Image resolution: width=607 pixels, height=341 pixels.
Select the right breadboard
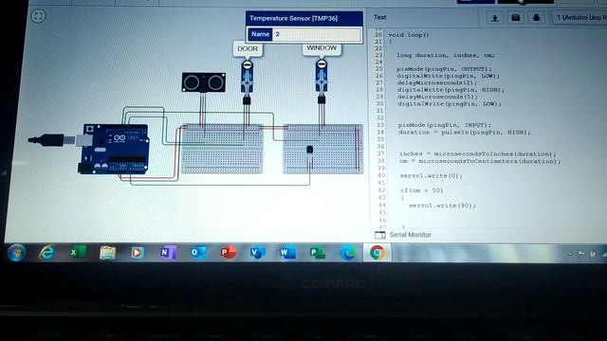click(322, 149)
